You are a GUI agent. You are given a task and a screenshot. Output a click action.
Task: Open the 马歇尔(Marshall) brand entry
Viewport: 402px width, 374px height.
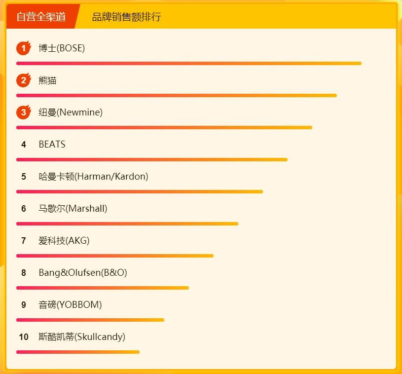pyautogui.click(x=73, y=209)
